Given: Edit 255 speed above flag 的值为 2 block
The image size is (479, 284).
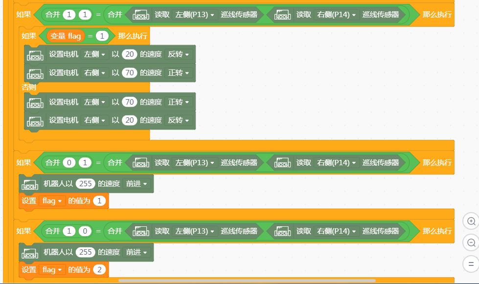Looking at the screenshot, I should click(86, 252).
